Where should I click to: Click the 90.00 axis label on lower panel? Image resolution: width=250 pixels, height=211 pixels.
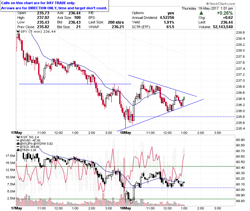point(240,190)
